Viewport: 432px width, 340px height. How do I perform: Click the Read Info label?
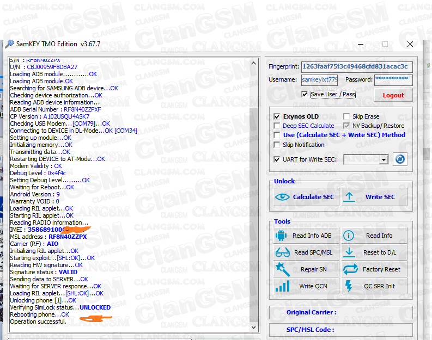click(x=379, y=236)
